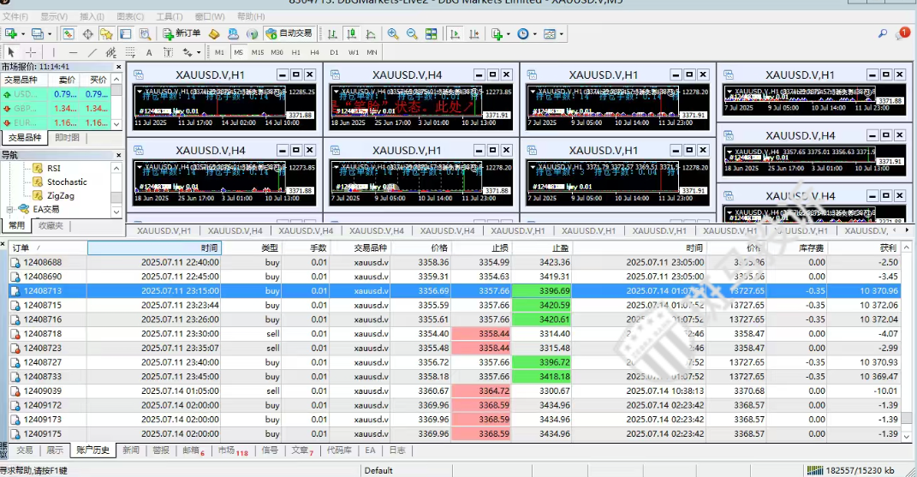Open the 图表(C) menu
The image size is (917, 477).
click(129, 16)
